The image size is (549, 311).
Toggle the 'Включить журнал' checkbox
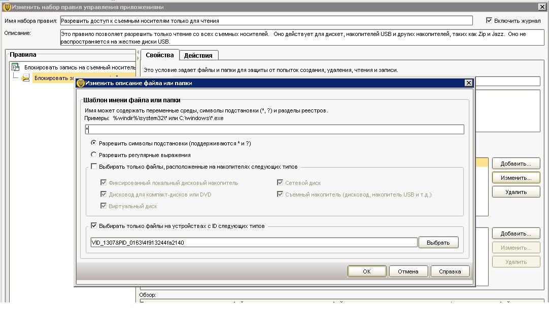(489, 21)
